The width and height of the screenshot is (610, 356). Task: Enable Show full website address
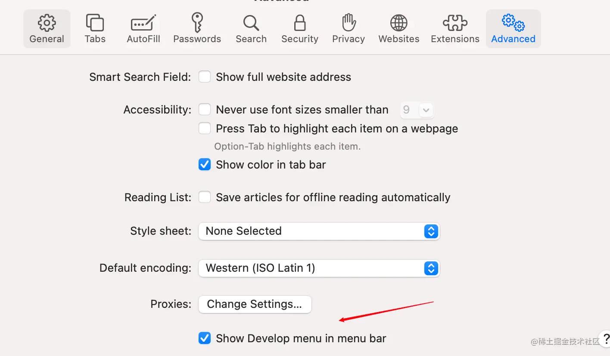[205, 77]
